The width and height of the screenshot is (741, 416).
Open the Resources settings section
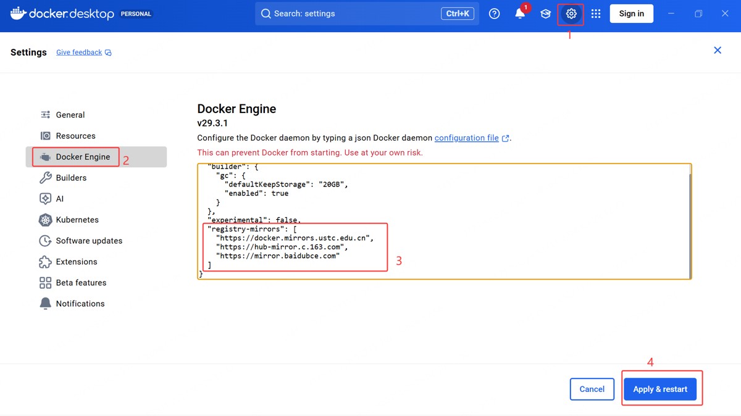(75, 136)
